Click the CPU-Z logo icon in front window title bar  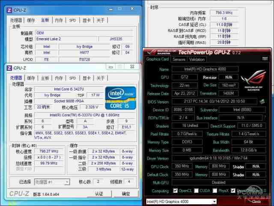[9, 68]
